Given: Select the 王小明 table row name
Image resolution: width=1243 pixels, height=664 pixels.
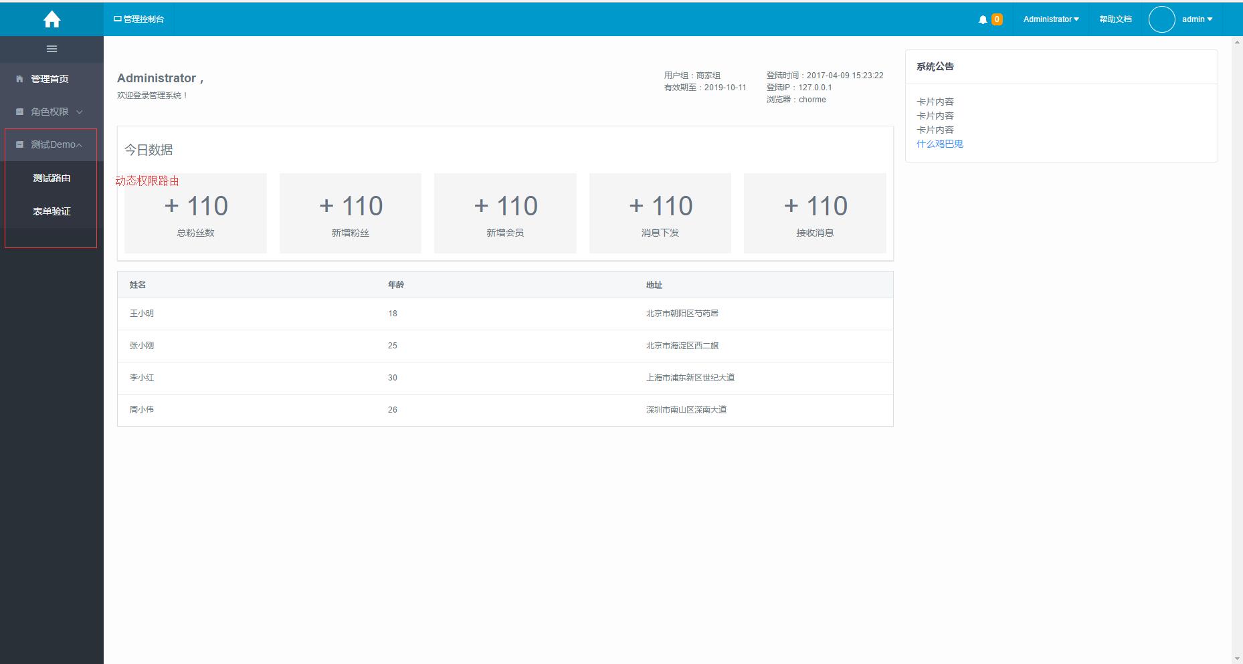Looking at the screenshot, I should pyautogui.click(x=142, y=314).
